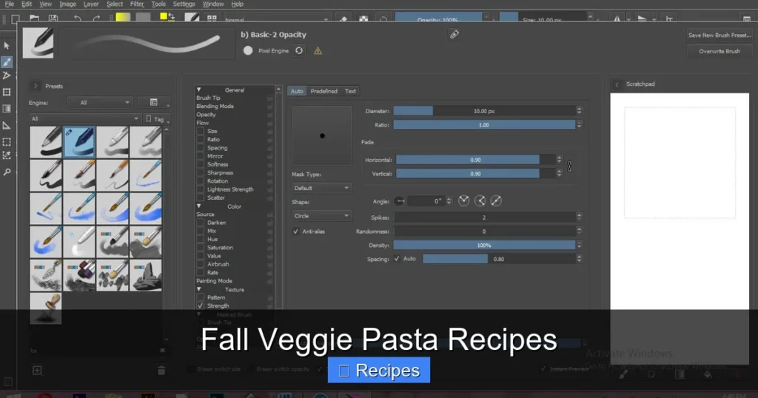The image size is (758, 398).
Task: Click the preset view mode icon beside Engine
Action: (154, 102)
